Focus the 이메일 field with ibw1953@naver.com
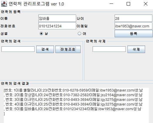Viewport: 153px width, 123px height. 133,26
